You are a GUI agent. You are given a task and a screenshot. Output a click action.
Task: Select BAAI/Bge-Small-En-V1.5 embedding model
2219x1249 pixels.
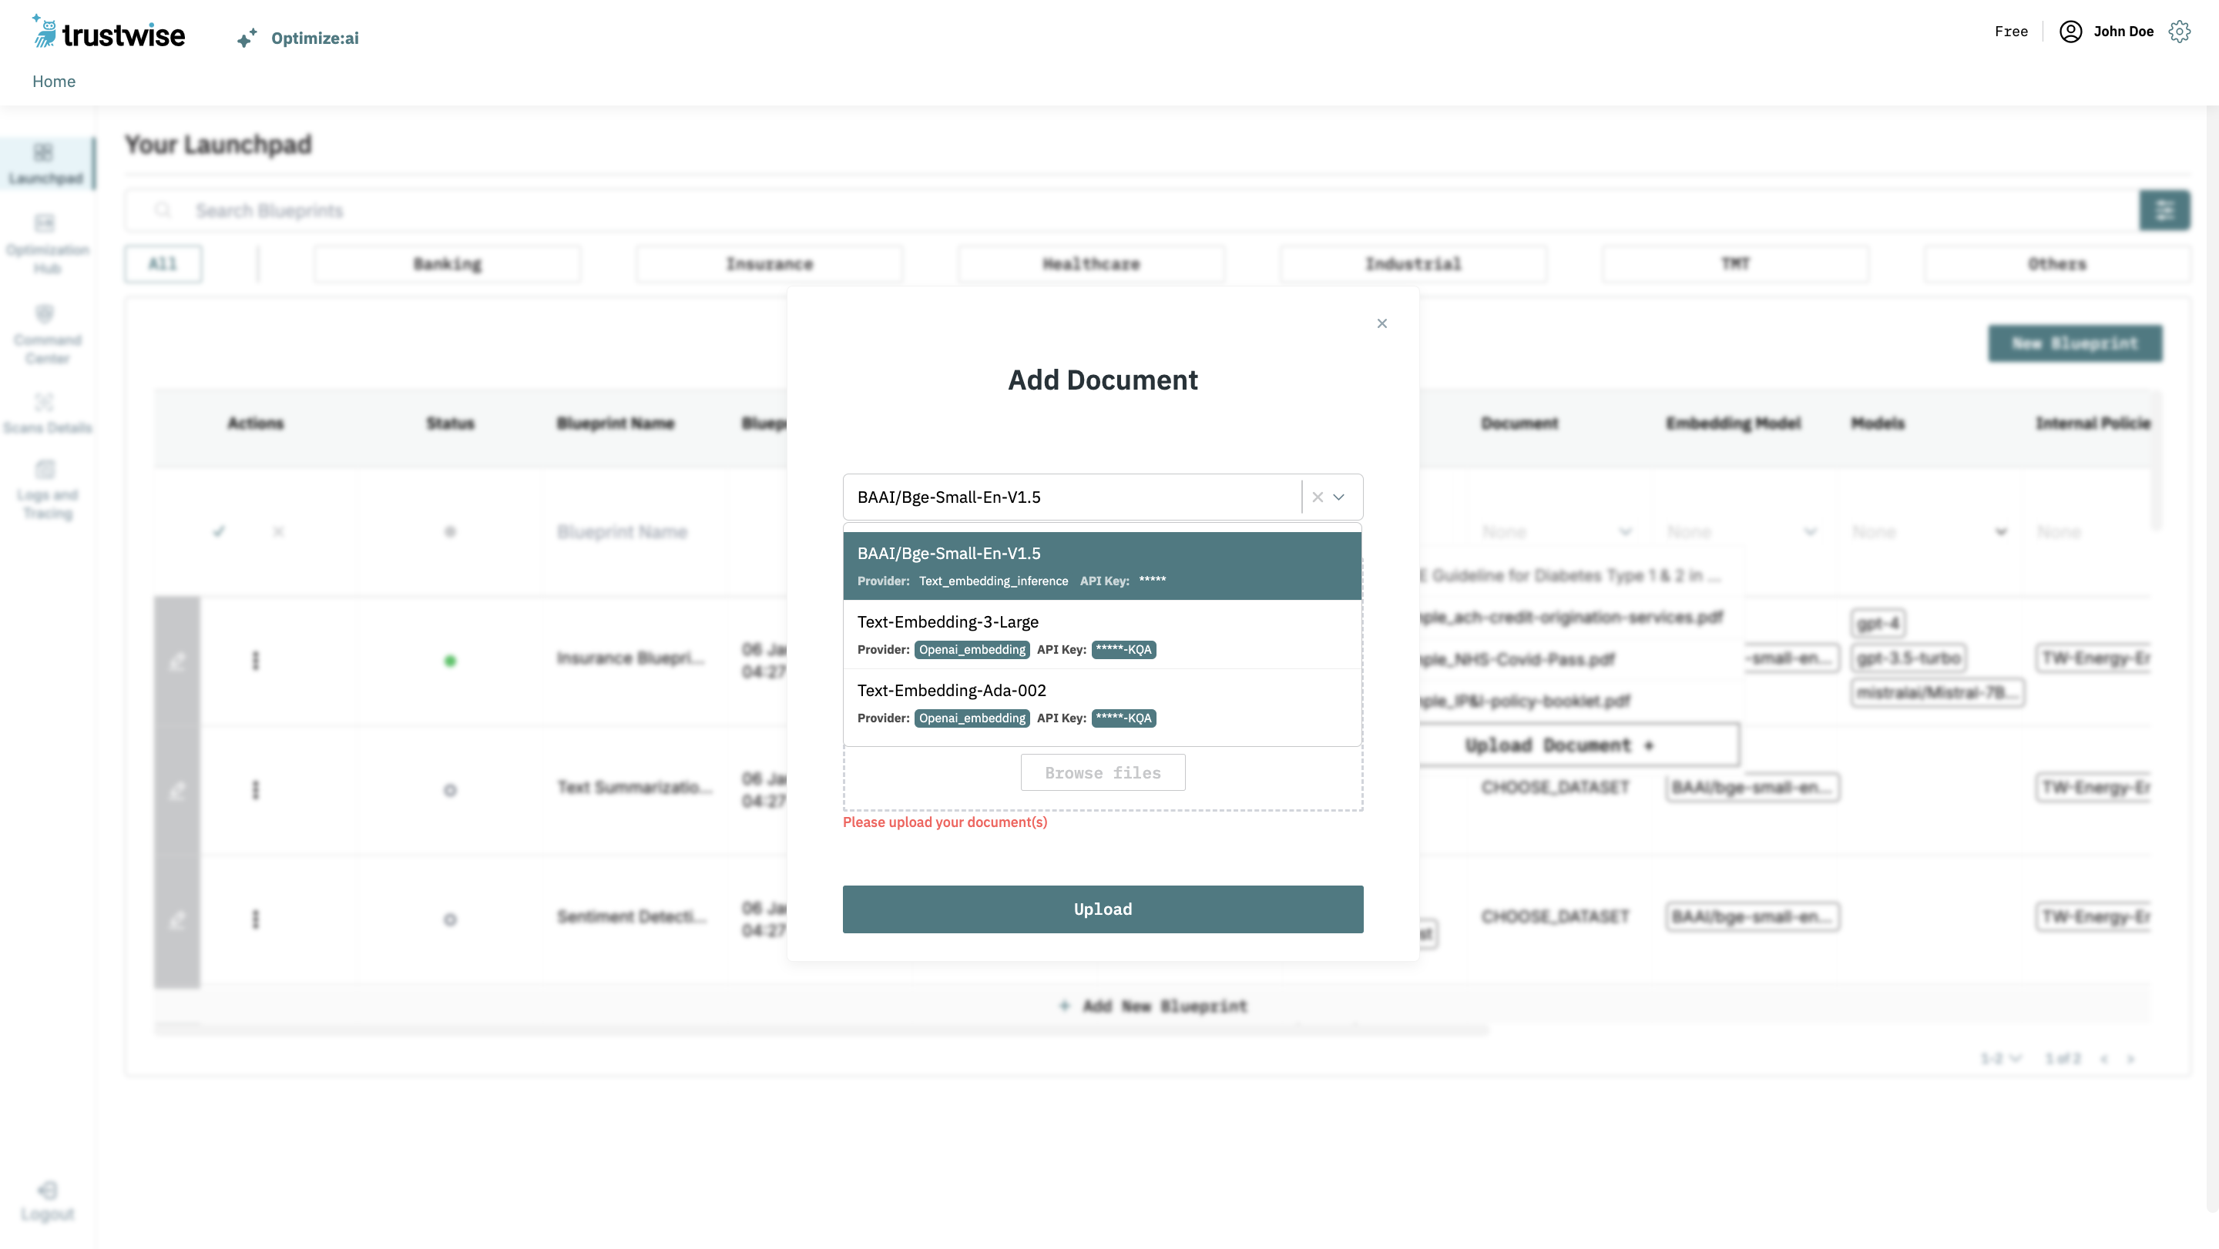pos(1100,564)
